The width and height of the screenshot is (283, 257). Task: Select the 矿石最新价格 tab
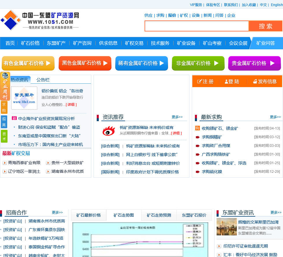pos(88,215)
